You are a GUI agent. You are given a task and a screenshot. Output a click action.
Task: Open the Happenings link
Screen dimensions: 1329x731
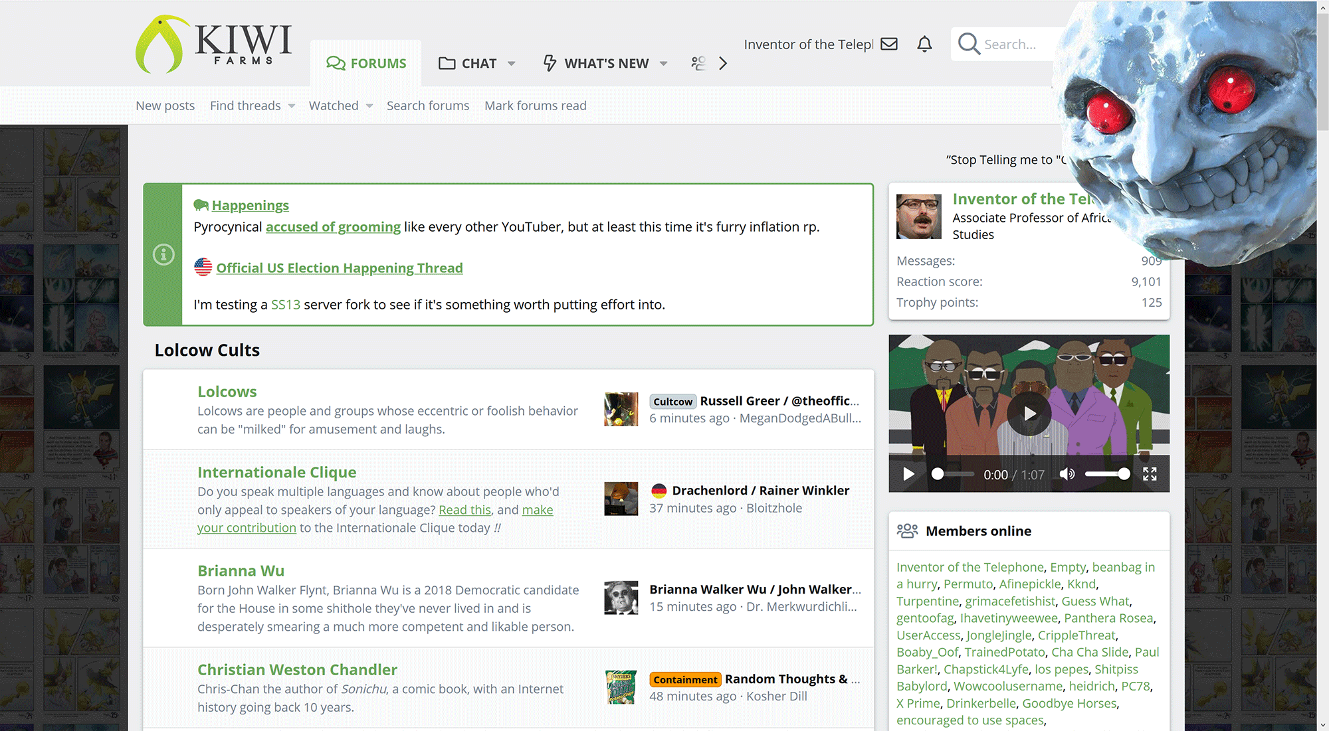[251, 205]
